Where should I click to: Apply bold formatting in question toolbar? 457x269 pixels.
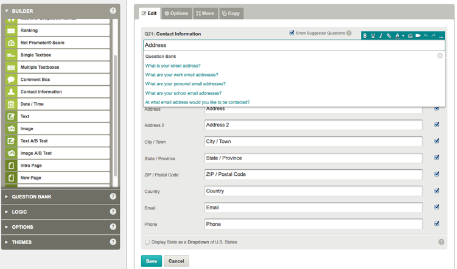pos(365,36)
